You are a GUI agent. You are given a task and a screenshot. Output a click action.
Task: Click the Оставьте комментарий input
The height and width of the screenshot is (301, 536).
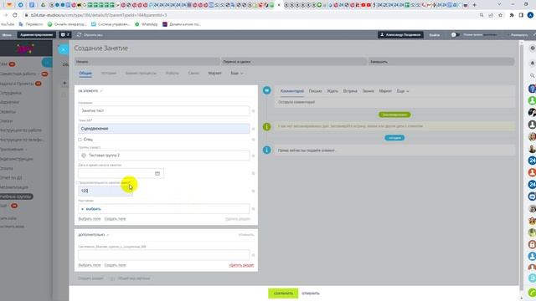tap(394, 102)
